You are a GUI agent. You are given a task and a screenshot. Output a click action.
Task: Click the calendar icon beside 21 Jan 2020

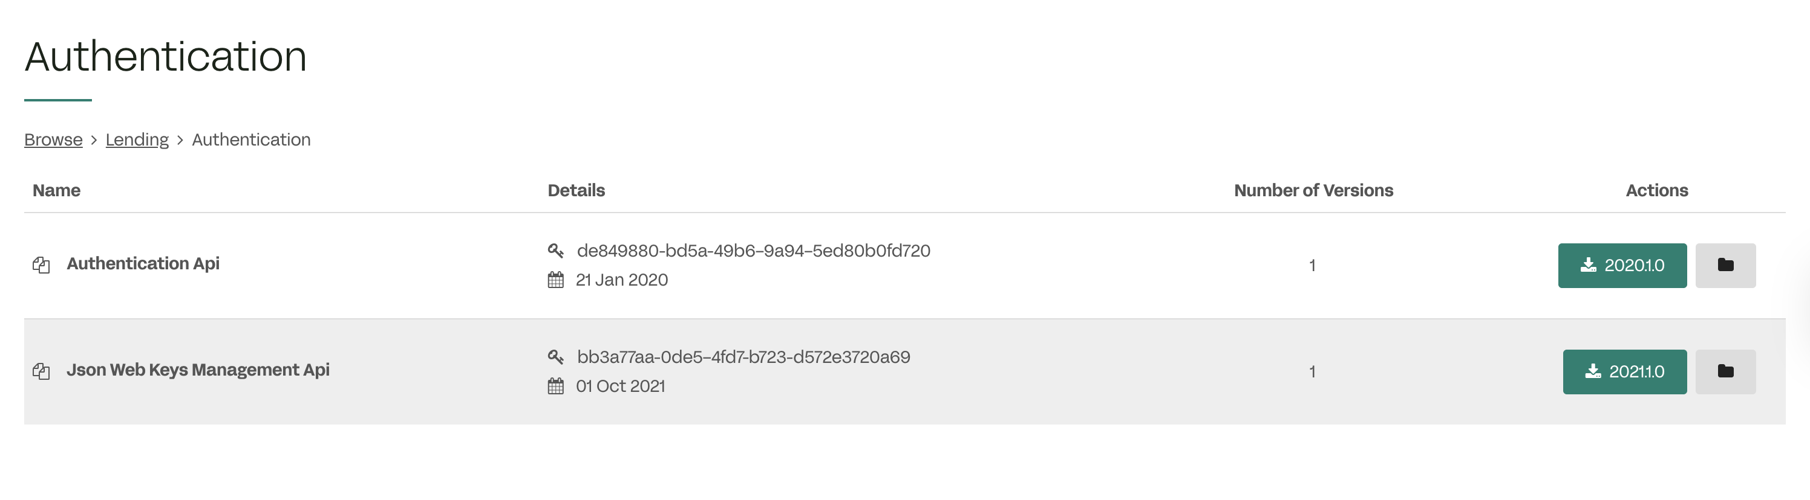click(x=556, y=280)
